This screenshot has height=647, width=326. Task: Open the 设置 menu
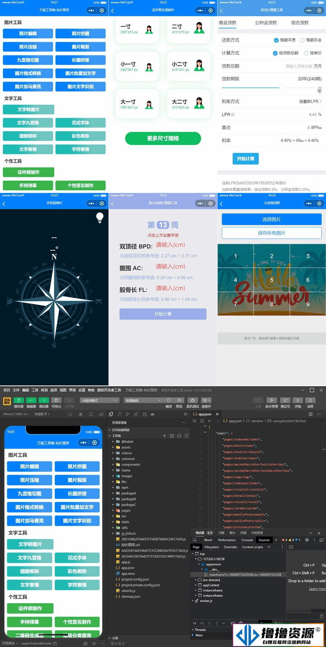pos(82,390)
